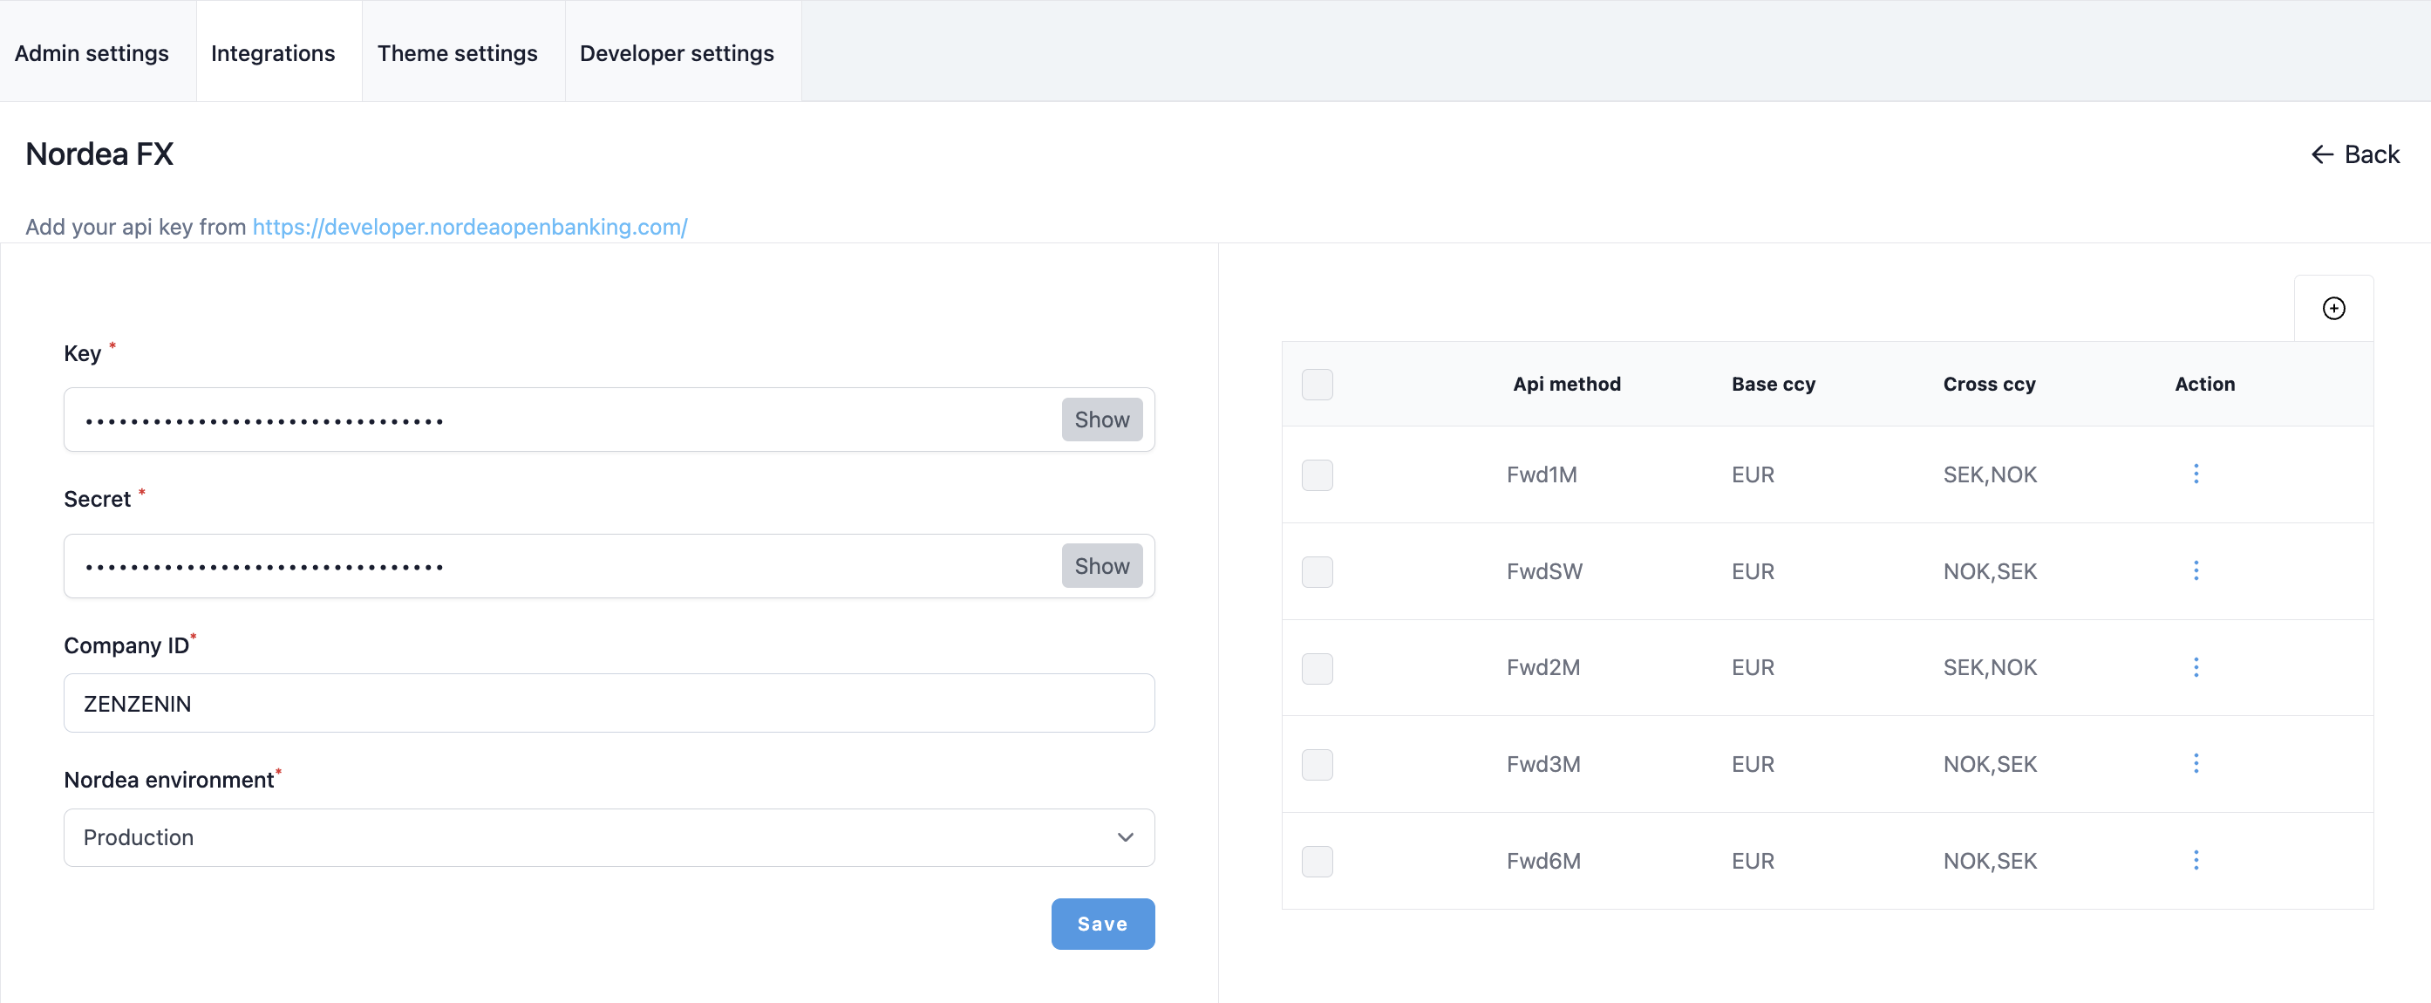Select the Fwd6M row checkbox

[x=1317, y=861]
